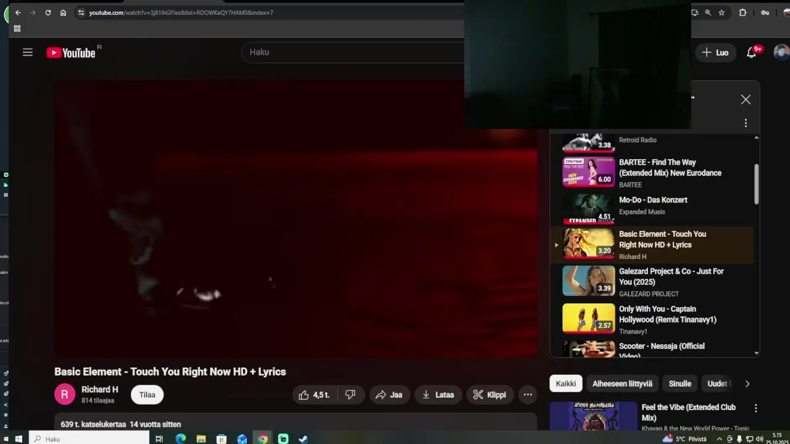Image resolution: width=790 pixels, height=444 pixels.
Task: Open the YouTube notifications bell
Action: coord(752,52)
